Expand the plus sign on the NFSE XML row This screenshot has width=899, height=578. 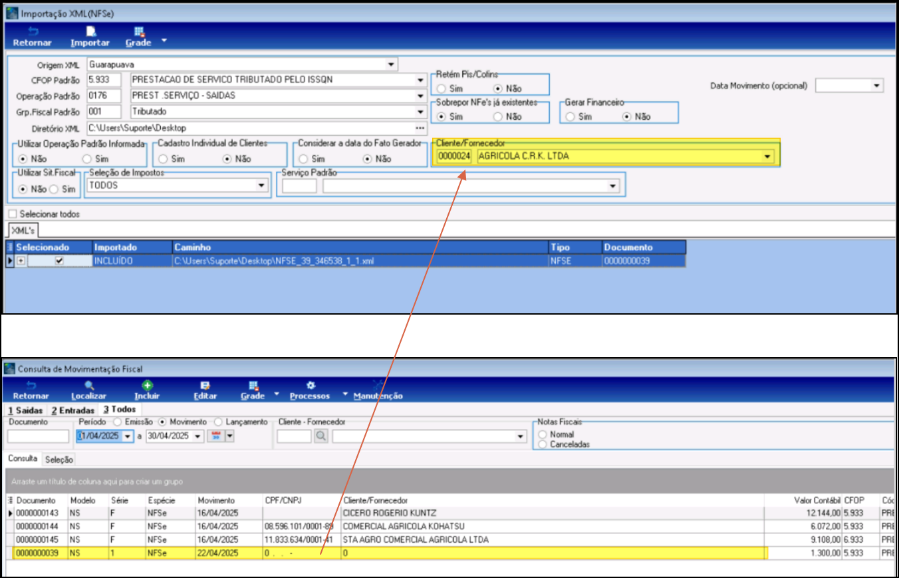pyautogui.click(x=21, y=261)
